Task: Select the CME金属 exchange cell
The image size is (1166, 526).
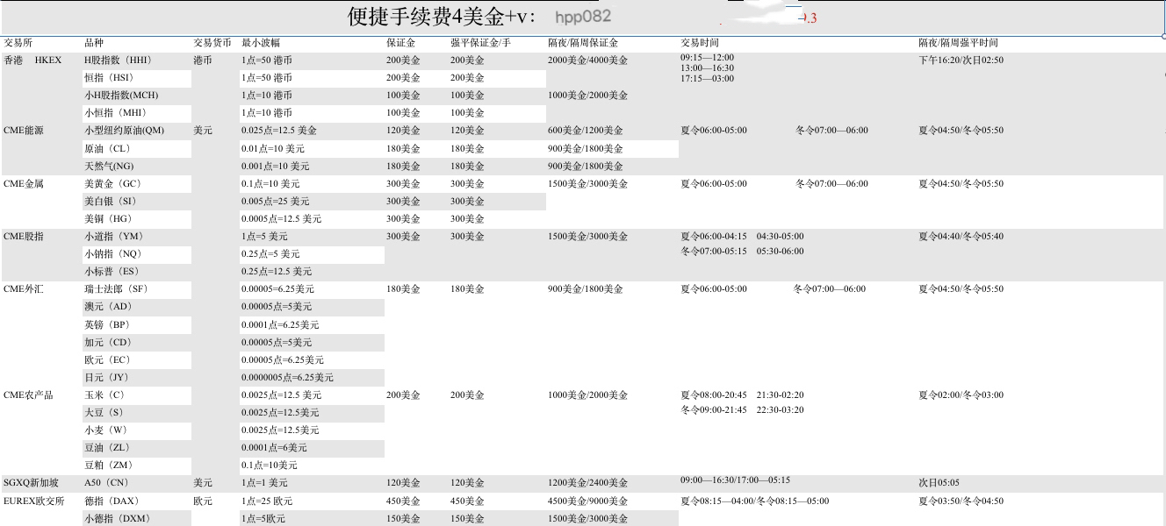Action: pyautogui.click(x=24, y=184)
